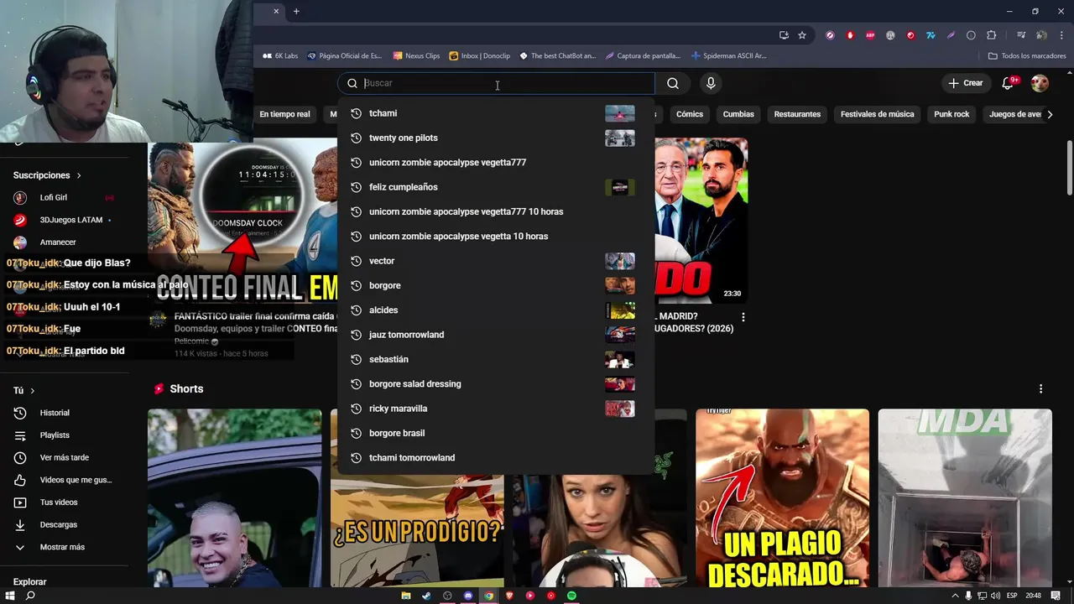Viewport: 1074px width, 604px height.
Task: Select the Restaurantes filter chip
Action: pyautogui.click(x=797, y=114)
